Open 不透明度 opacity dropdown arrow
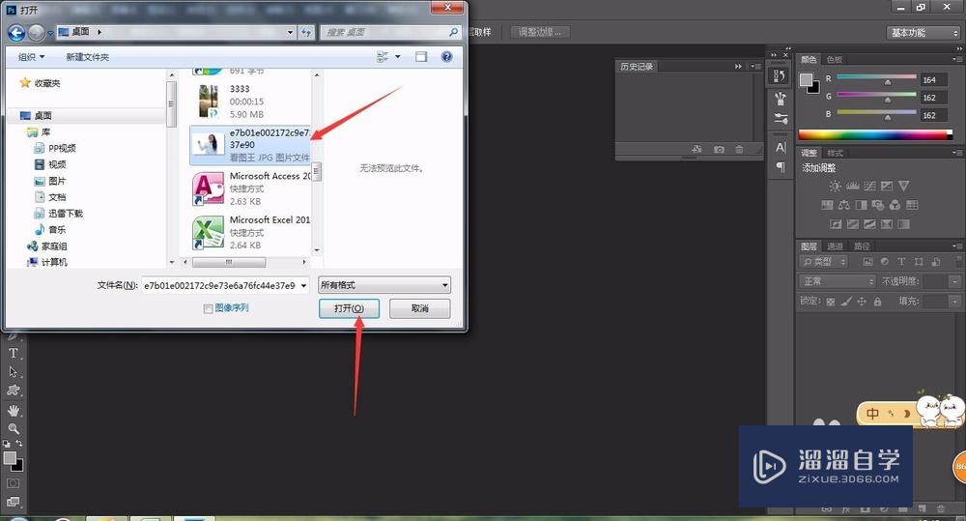Viewport: 966px width, 521px height. click(955, 282)
